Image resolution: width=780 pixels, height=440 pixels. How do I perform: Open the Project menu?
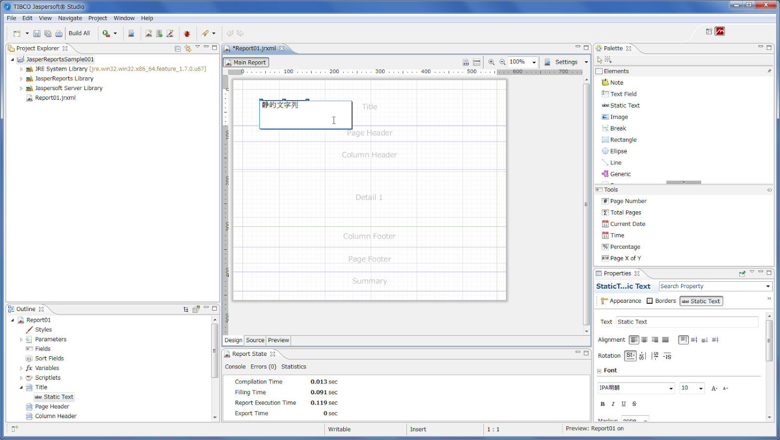[x=97, y=18]
